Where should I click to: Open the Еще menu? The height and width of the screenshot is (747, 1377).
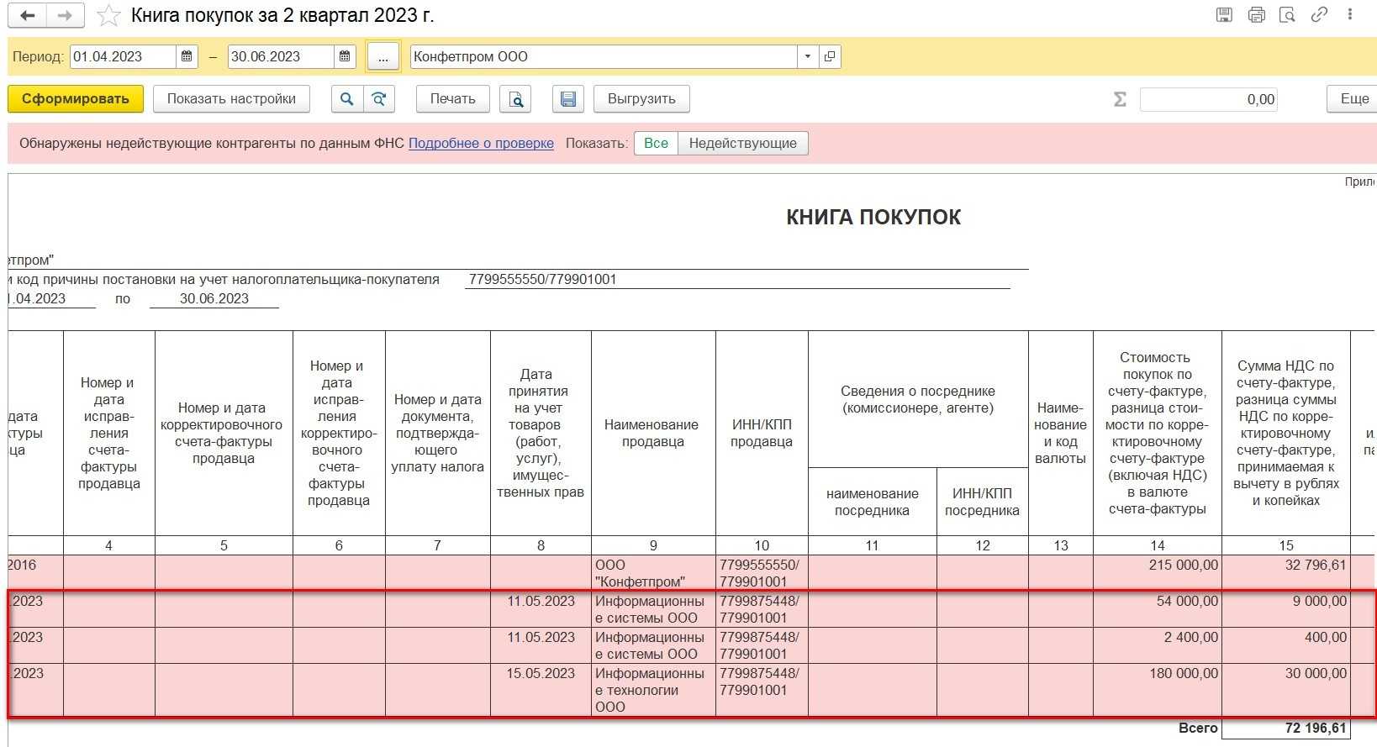click(1353, 99)
